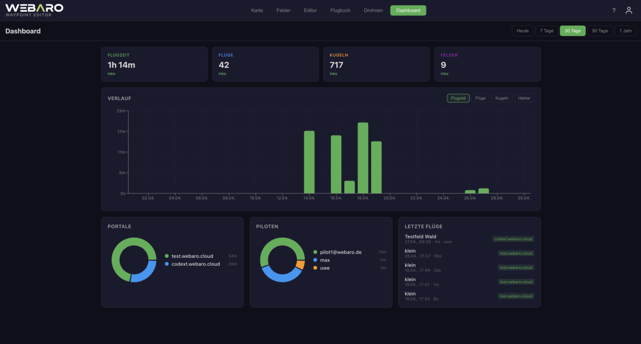
Task: Click test.webaro.cloud tag on 17:49 flight
Action: click(516, 268)
